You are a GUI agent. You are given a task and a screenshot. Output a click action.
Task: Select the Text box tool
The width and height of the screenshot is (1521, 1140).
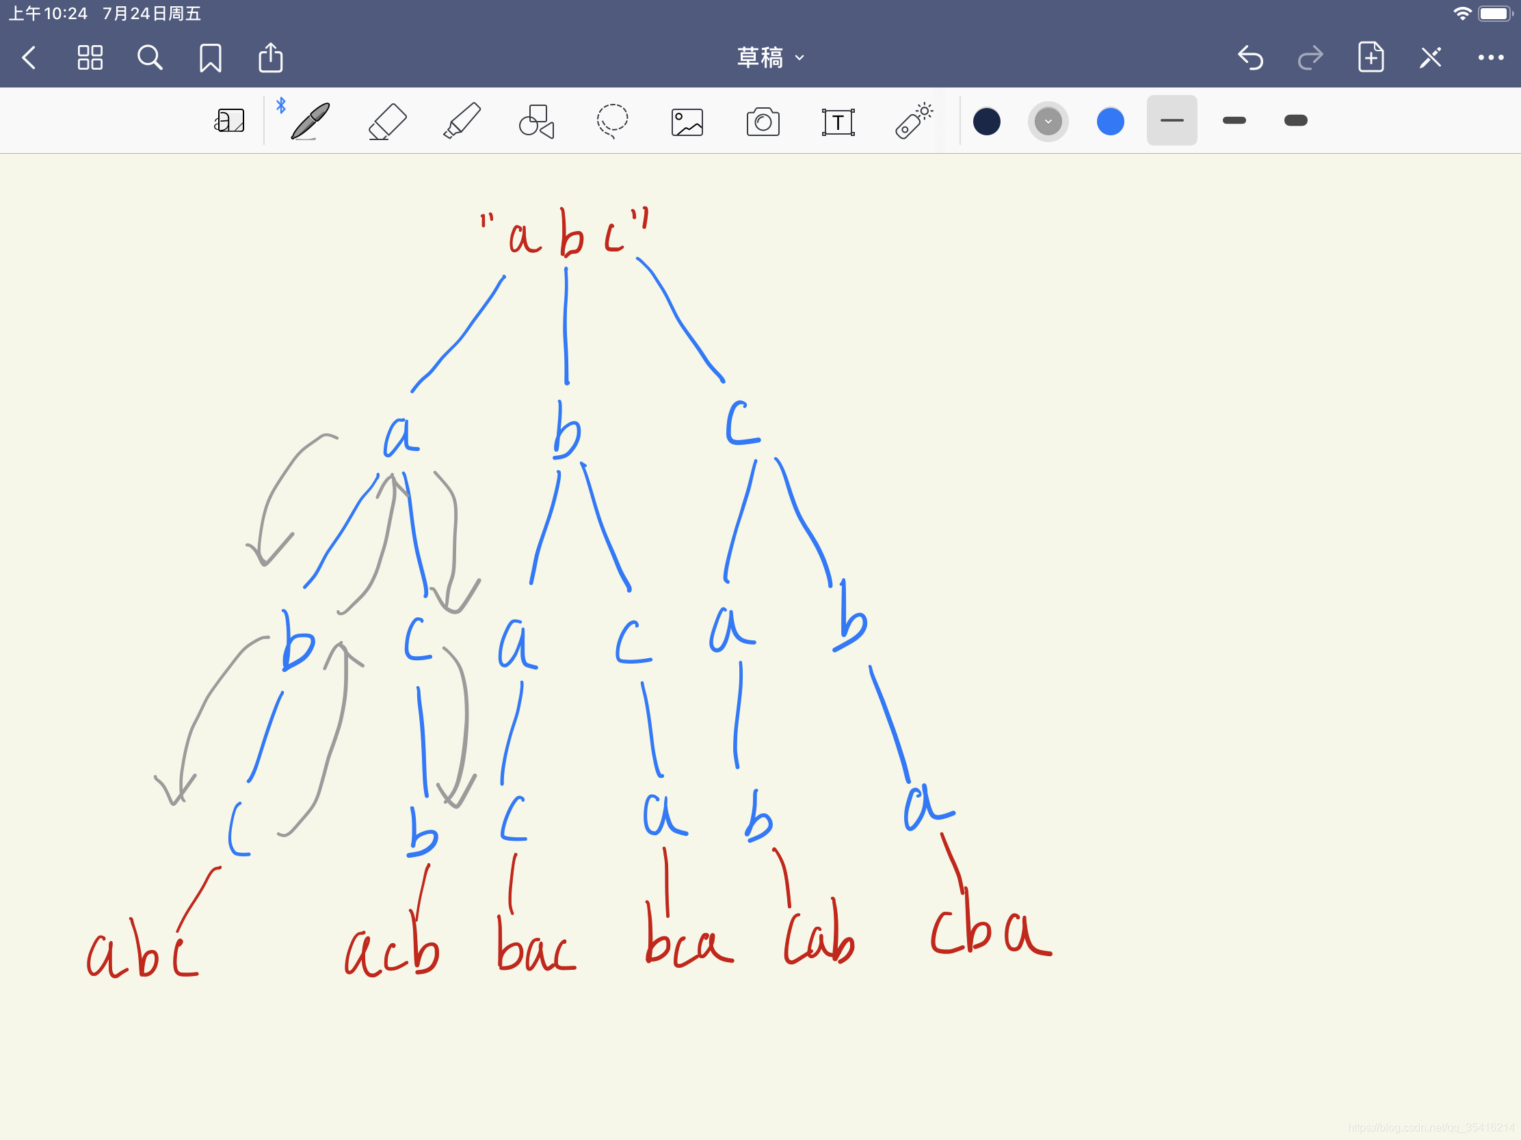pos(838,122)
